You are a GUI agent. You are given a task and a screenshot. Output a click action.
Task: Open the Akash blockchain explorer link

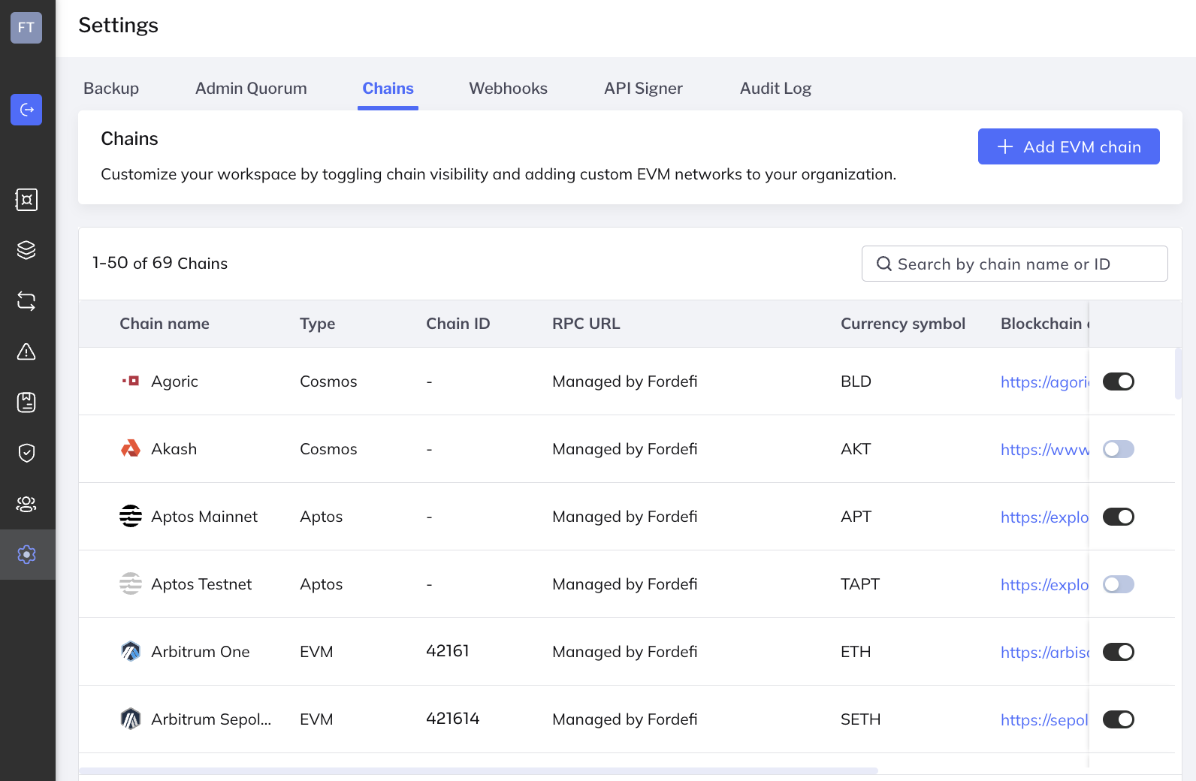(x=1044, y=449)
